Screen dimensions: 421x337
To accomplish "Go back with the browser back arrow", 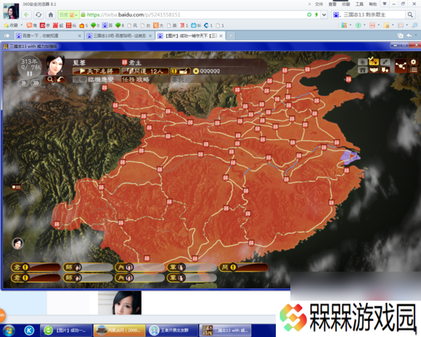I will [27, 15].
